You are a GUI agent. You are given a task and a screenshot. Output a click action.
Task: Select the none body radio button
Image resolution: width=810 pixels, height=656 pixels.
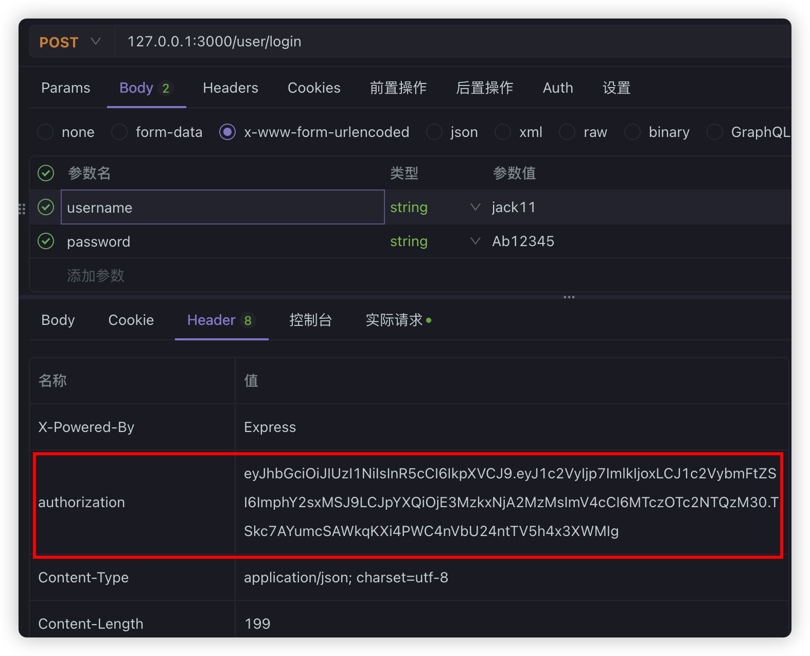click(45, 132)
